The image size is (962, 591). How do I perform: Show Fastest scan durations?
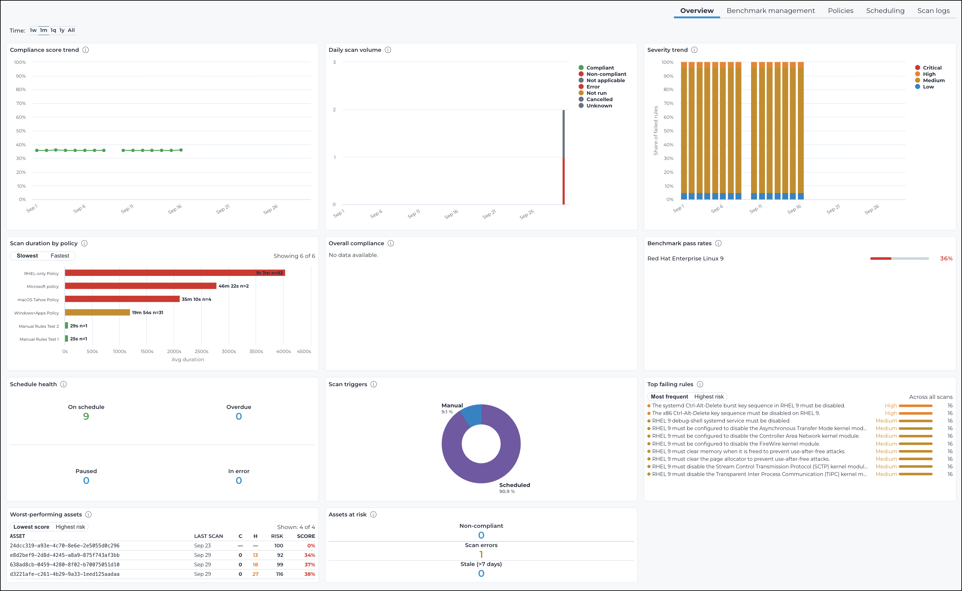pyautogui.click(x=60, y=256)
